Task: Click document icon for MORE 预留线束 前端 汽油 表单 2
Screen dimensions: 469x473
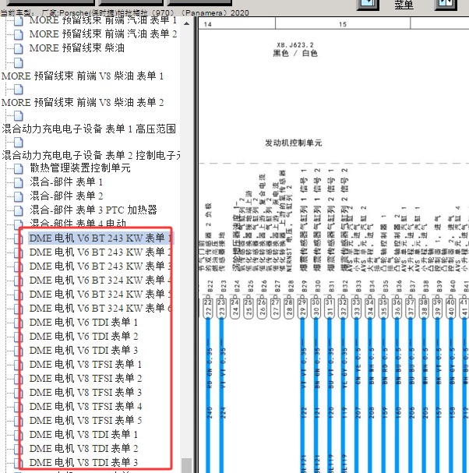Action: click(x=19, y=35)
